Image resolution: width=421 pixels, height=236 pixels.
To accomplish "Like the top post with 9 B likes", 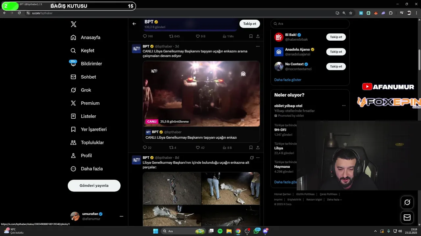I will tap(200, 36).
